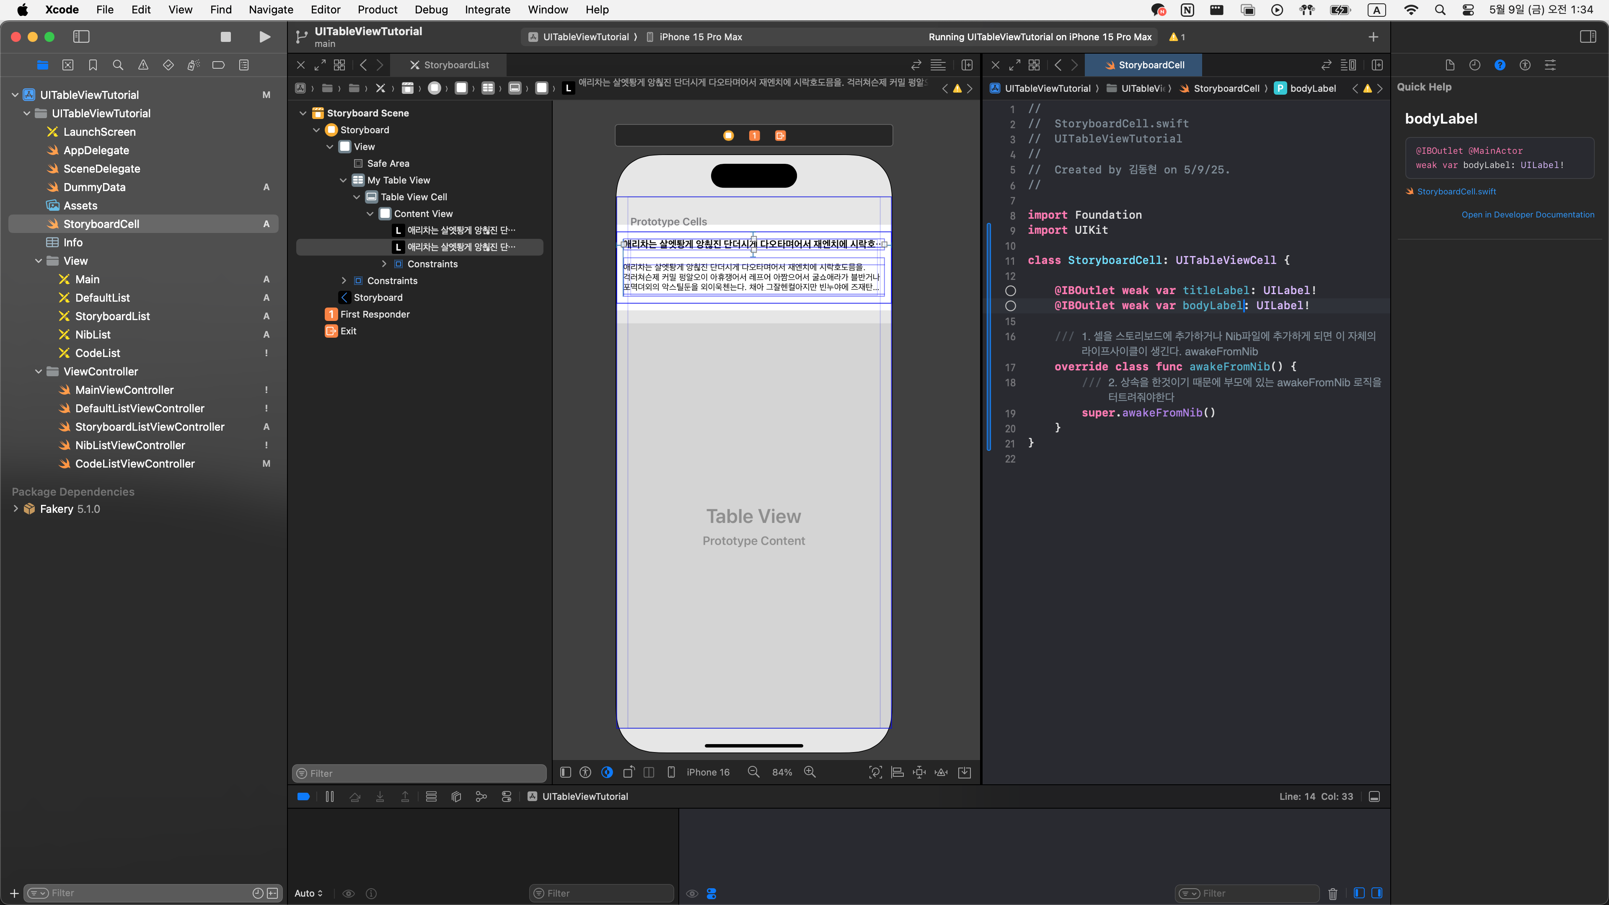The width and height of the screenshot is (1609, 905).
Task: Open the Integrate menu
Action: (487, 9)
